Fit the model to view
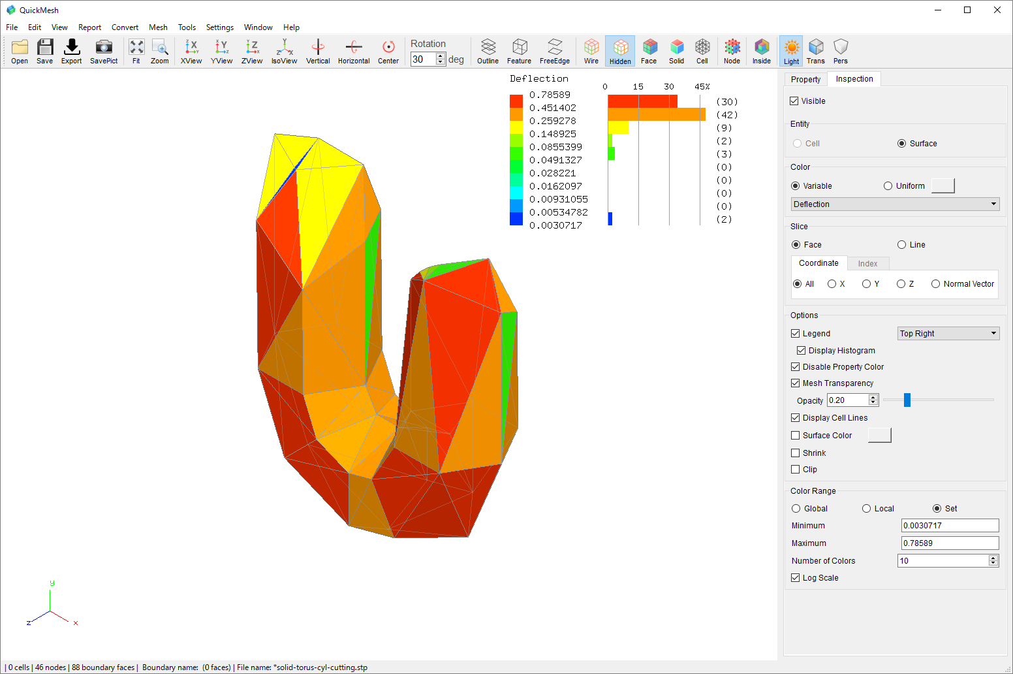The image size is (1013, 674). click(136, 51)
